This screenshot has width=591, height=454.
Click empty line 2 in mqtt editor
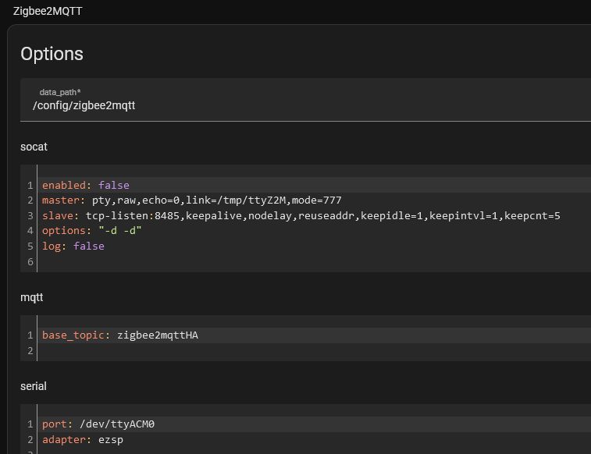[x=315, y=351]
